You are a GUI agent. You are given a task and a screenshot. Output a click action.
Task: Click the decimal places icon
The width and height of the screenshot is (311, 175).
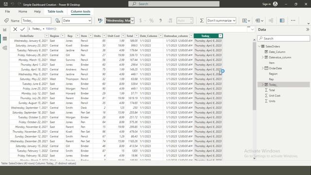pyautogui.click(x=170, y=20)
